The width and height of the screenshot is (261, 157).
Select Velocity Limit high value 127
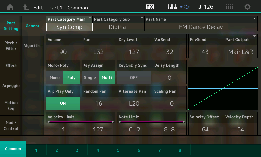(98, 129)
